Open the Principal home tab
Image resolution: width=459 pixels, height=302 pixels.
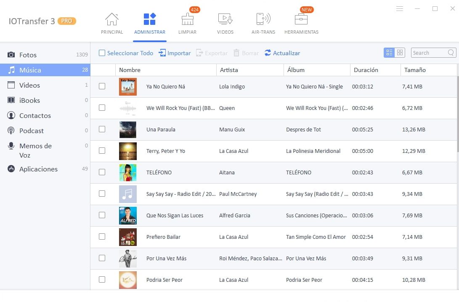[x=112, y=24]
